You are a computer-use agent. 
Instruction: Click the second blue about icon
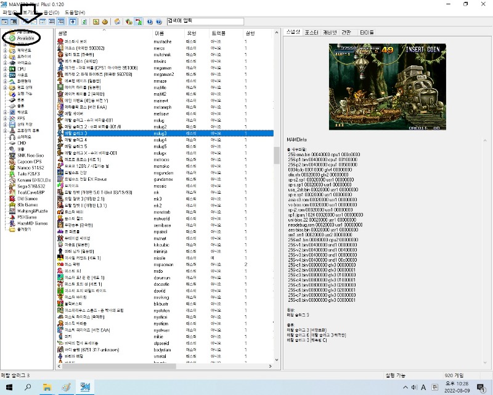pyautogui.click(x=159, y=22)
